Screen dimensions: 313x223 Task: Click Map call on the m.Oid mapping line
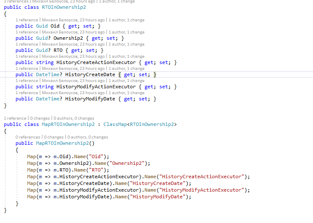pyautogui.click(x=31, y=156)
